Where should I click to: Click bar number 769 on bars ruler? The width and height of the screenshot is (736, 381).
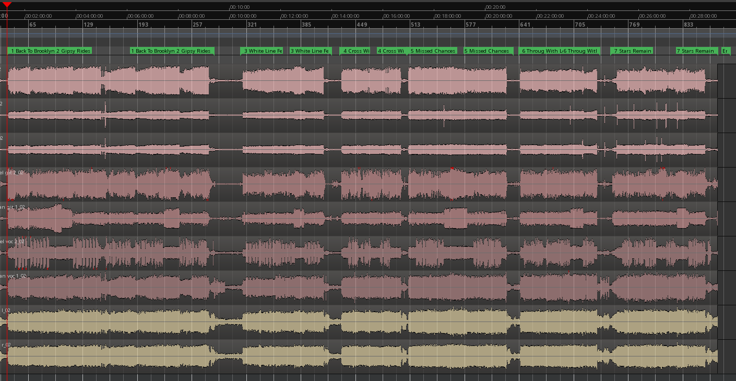634,25
